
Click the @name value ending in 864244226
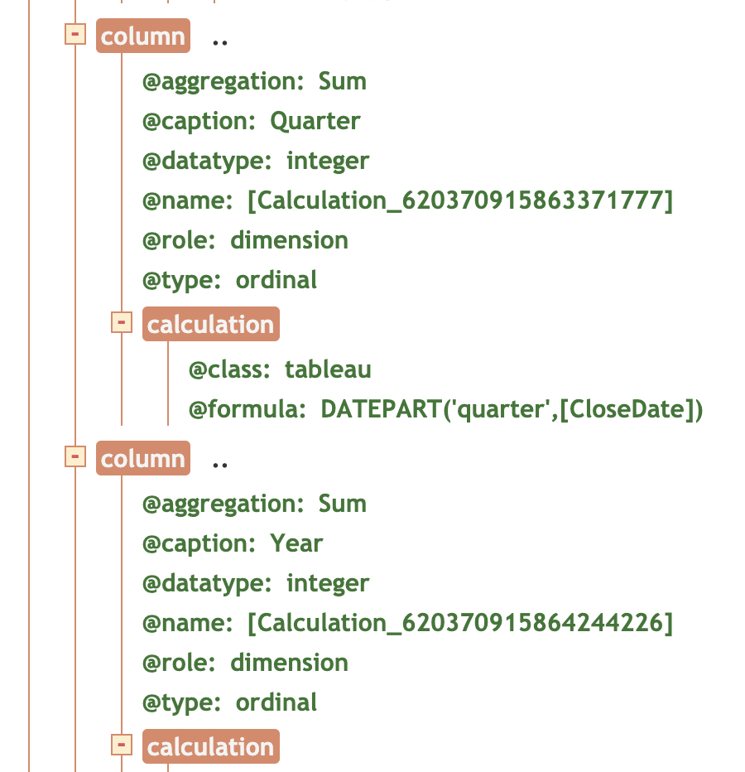[459, 623]
